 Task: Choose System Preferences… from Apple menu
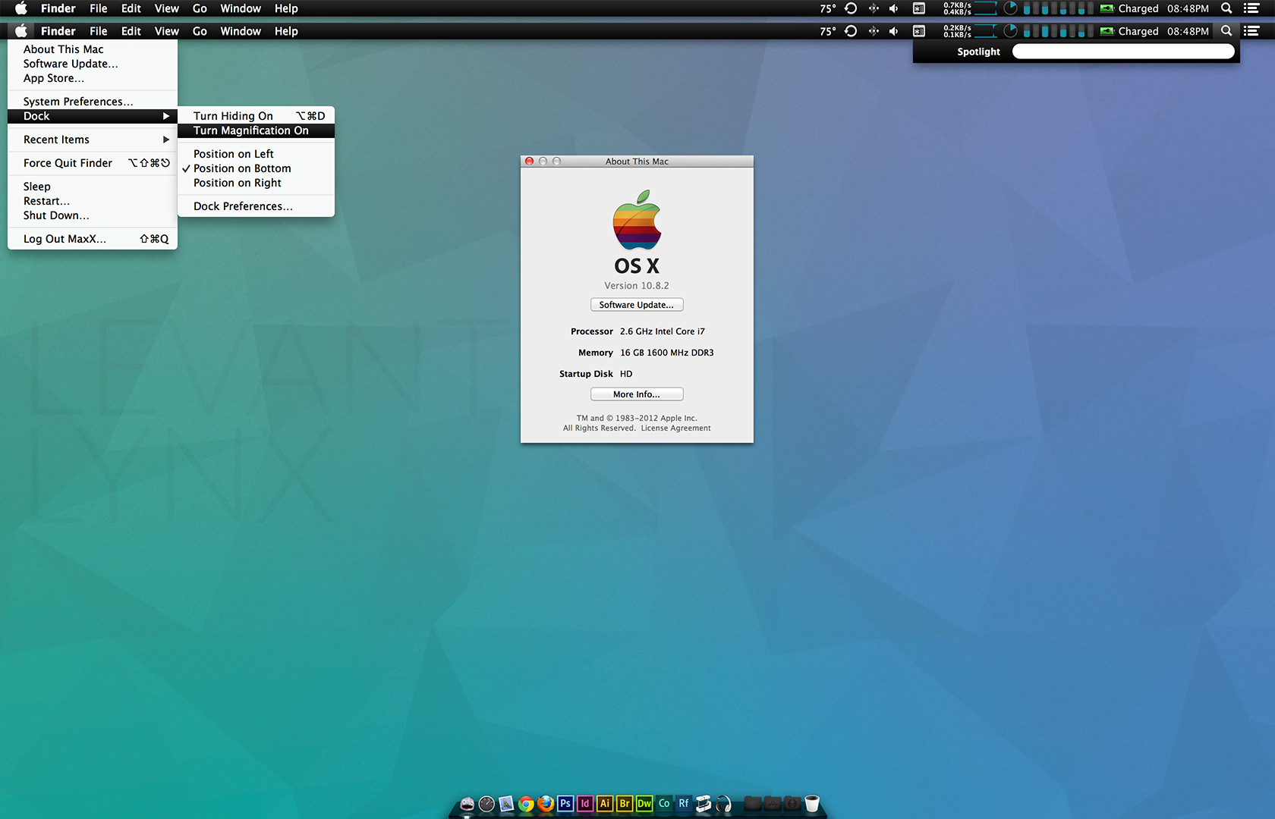click(x=77, y=102)
